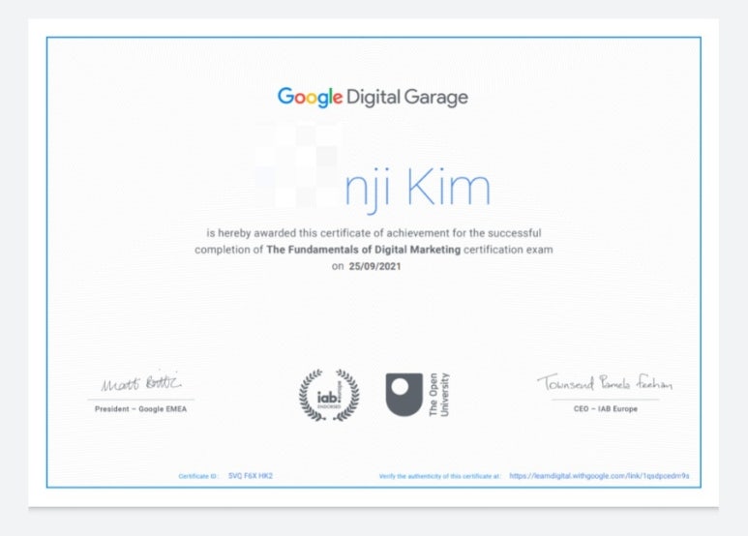The image size is (748, 536).
Task: Click the 'is hereby awarded this certificate' line
Action: click(x=374, y=233)
